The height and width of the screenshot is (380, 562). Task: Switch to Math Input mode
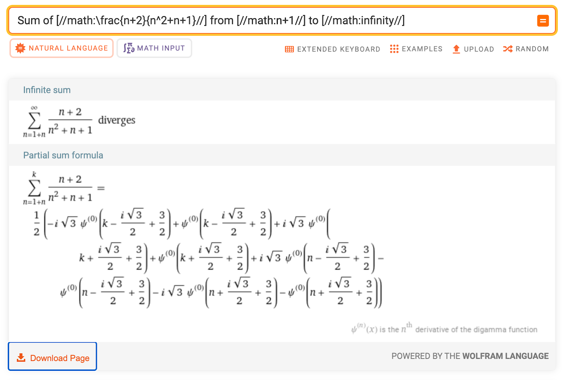click(x=154, y=48)
